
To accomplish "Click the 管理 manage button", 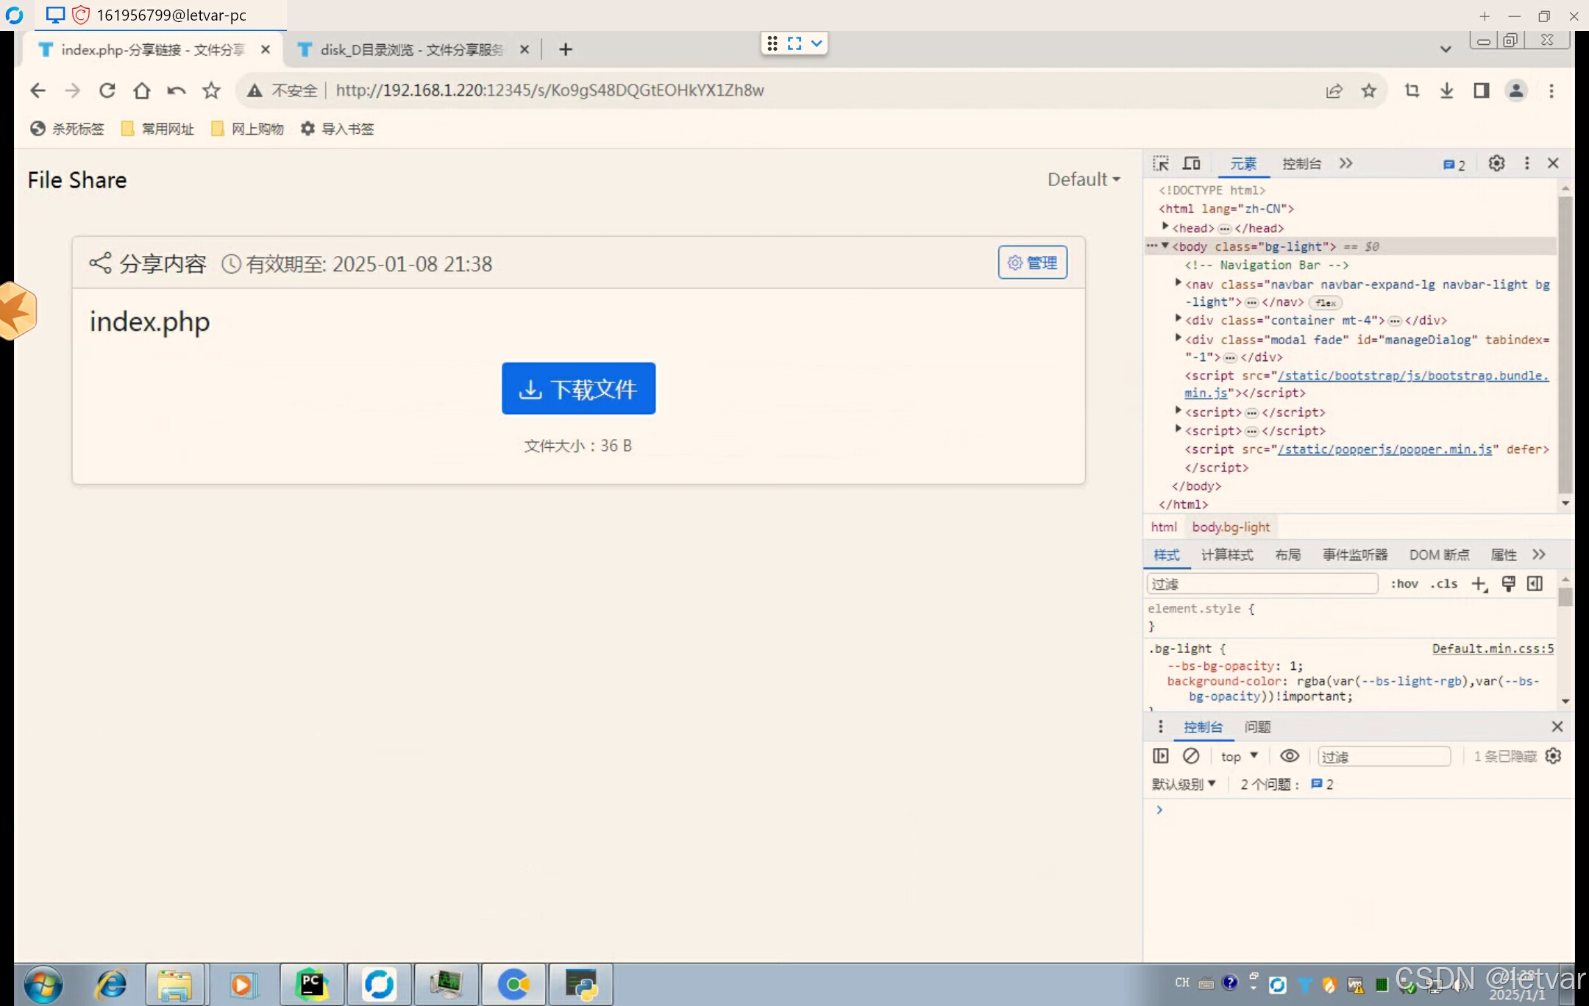I will click(x=1032, y=263).
